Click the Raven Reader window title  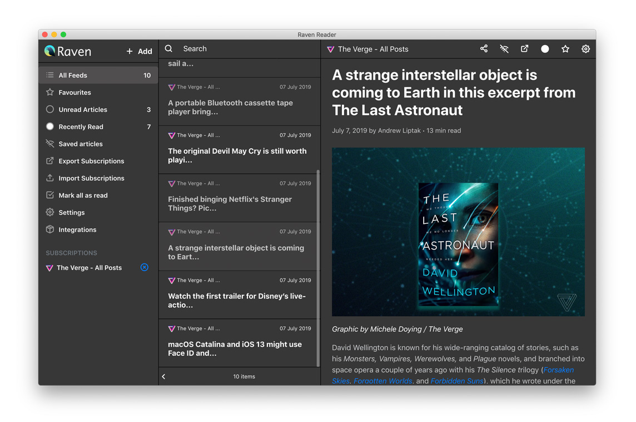[317, 35]
